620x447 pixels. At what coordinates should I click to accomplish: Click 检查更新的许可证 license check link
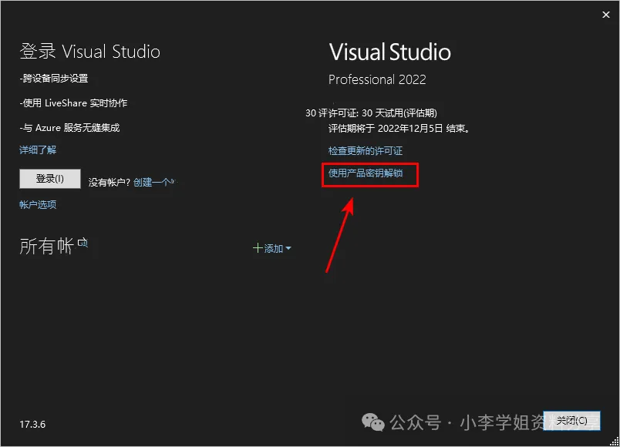366,150
